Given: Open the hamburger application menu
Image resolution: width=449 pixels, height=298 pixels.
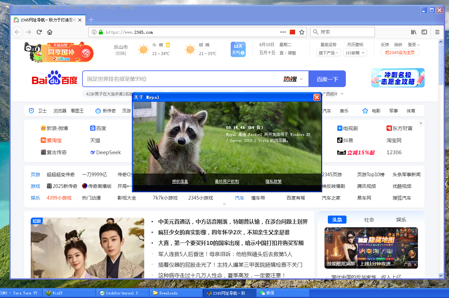Looking at the screenshot, I should click(437, 32).
